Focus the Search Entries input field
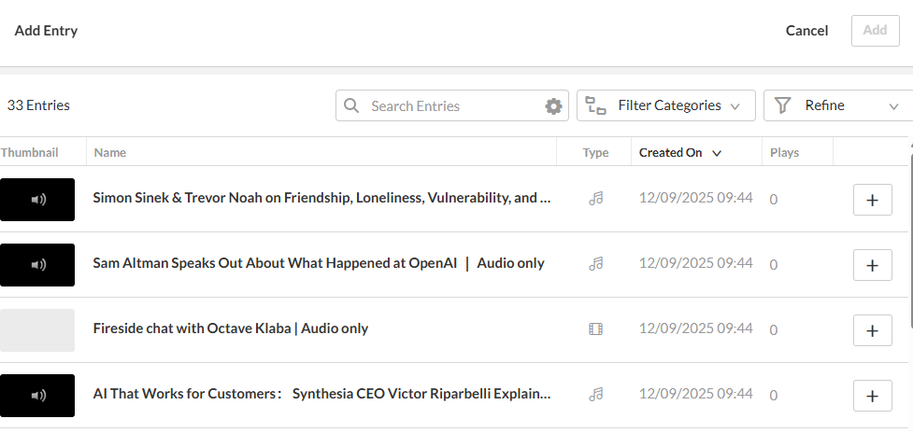The height and width of the screenshot is (433, 913). pyautogui.click(x=453, y=106)
